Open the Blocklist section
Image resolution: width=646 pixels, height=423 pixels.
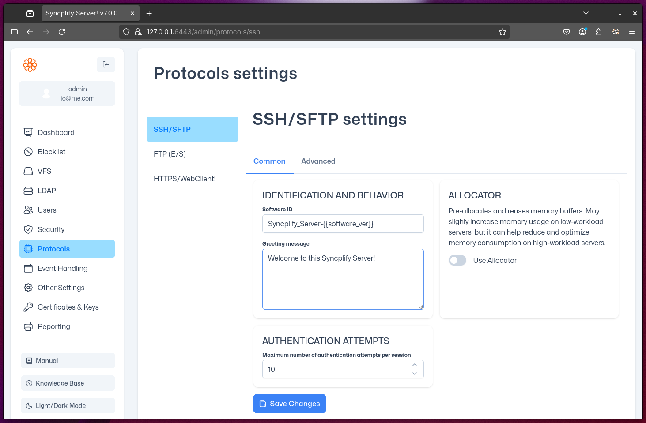coord(51,152)
